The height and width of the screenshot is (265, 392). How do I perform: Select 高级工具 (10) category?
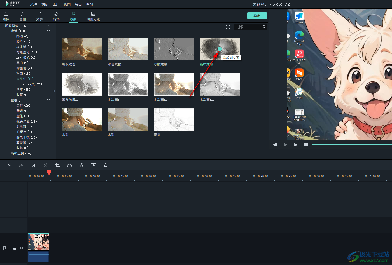click(x=21, y=153)
